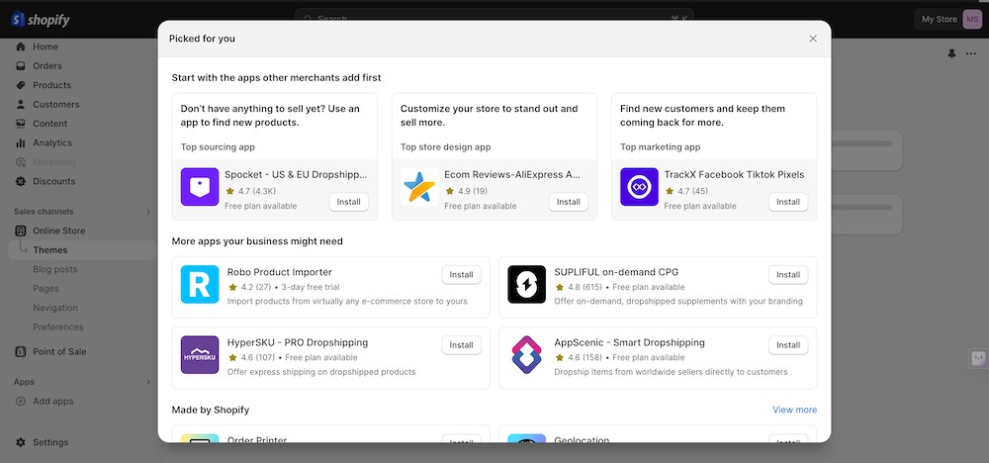Open HyperSKU - PRO Dropshipping title

(x=298, y=343)
